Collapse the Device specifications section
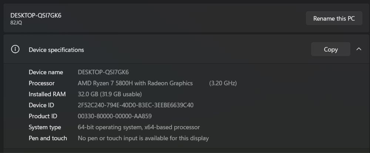This screenshot has width=370, height=153. tap(359, 49)
